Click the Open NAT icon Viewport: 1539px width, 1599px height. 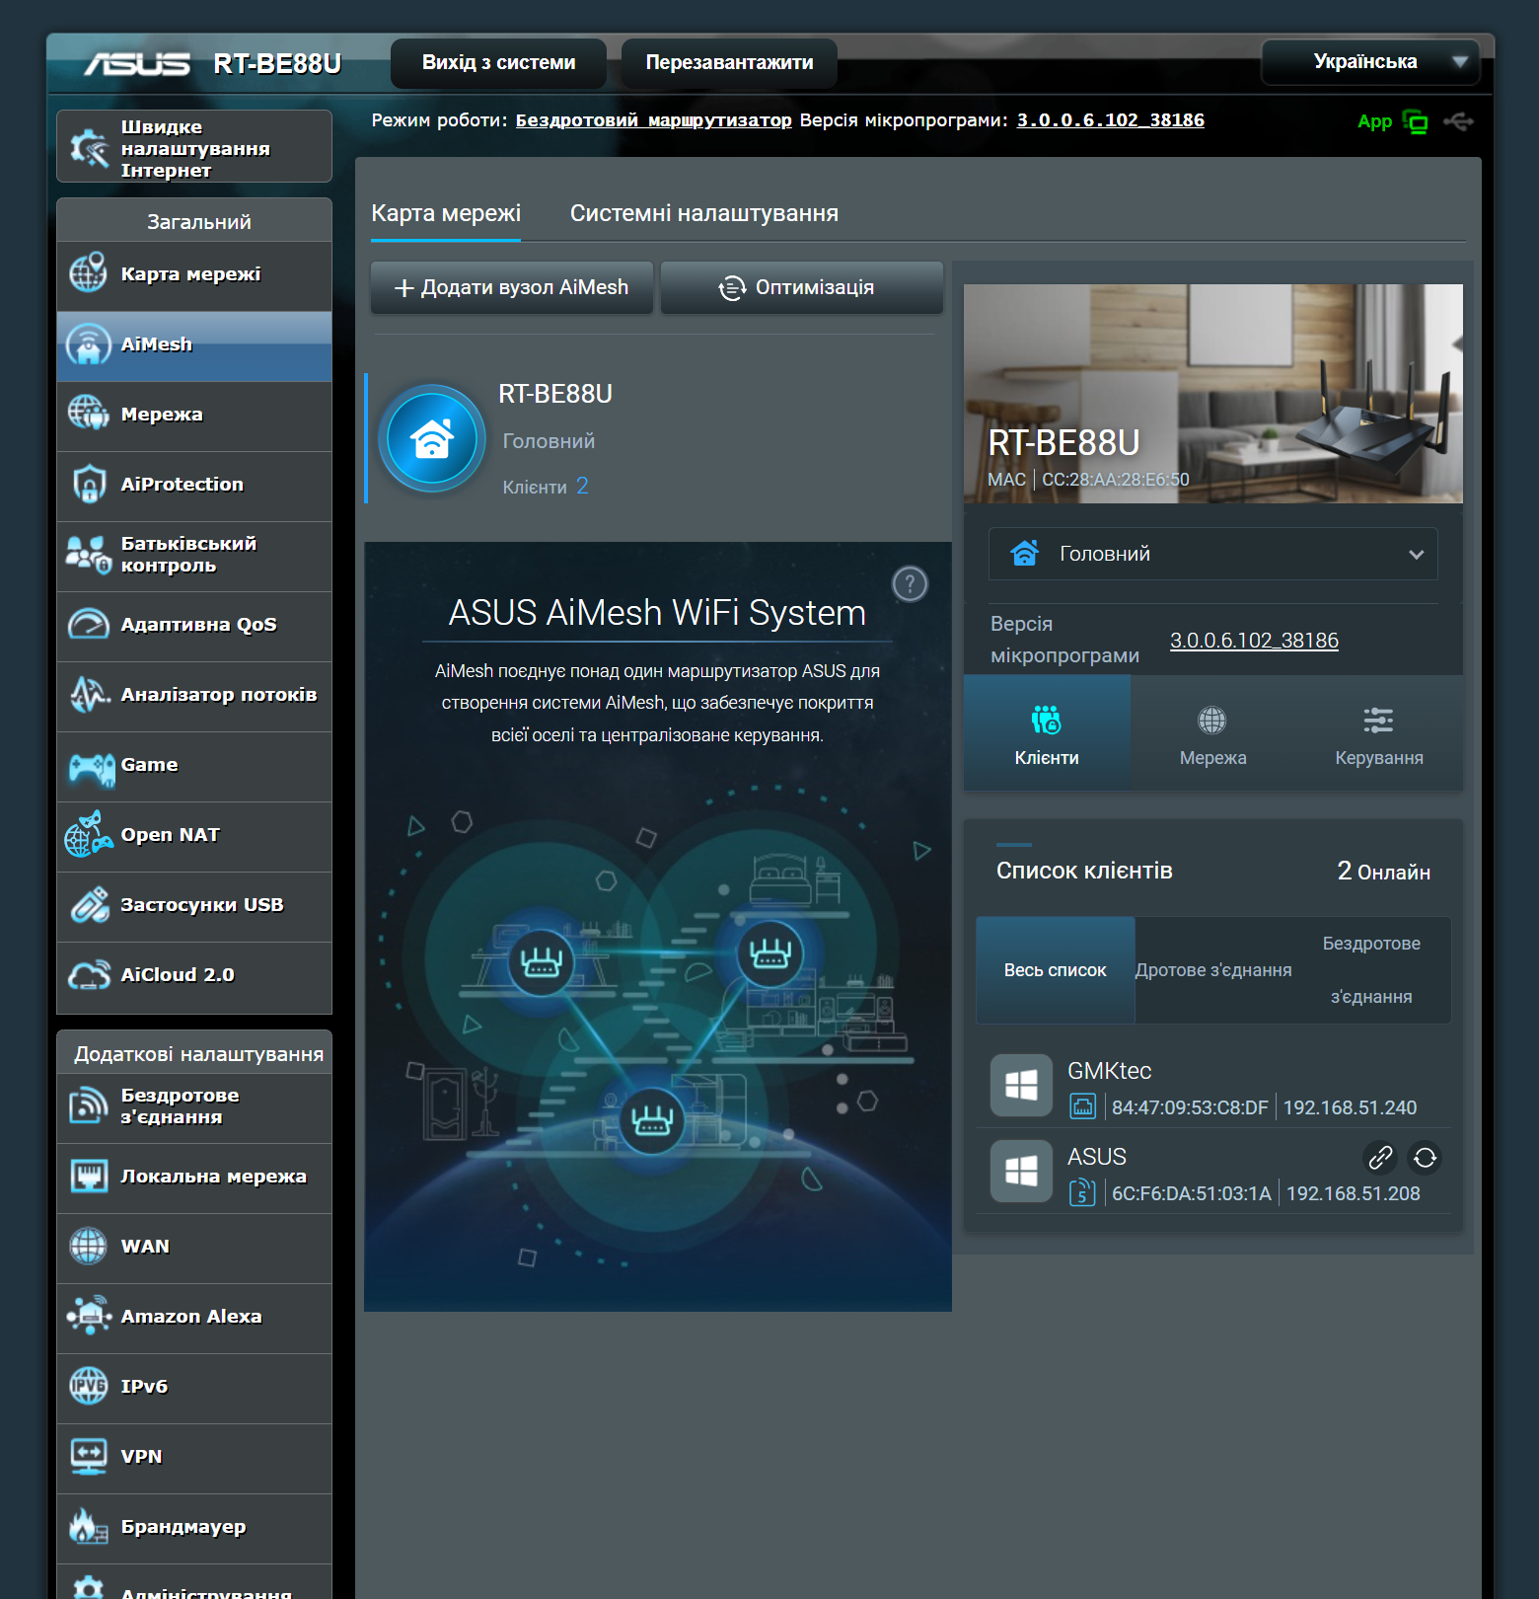[89, 835]
